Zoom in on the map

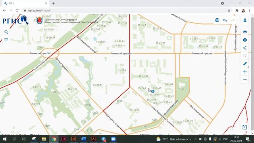(245, 72)
